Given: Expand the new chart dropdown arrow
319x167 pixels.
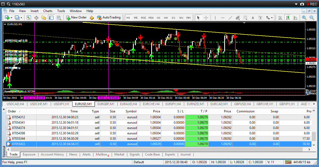Looking at the screenshot, I should click(11, 18).
